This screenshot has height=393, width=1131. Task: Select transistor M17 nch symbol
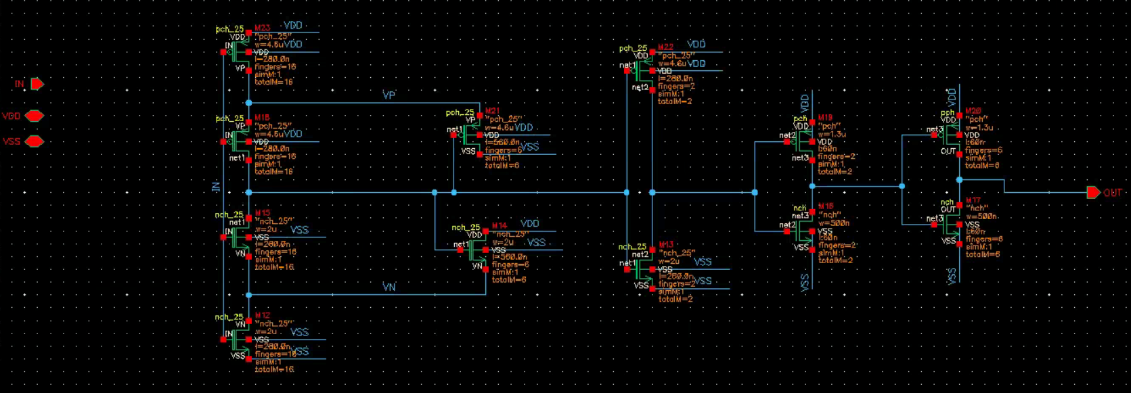point(948,225)
